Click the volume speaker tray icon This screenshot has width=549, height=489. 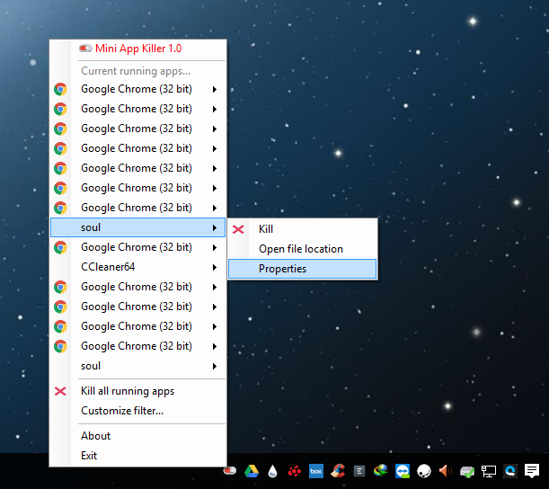446,471
